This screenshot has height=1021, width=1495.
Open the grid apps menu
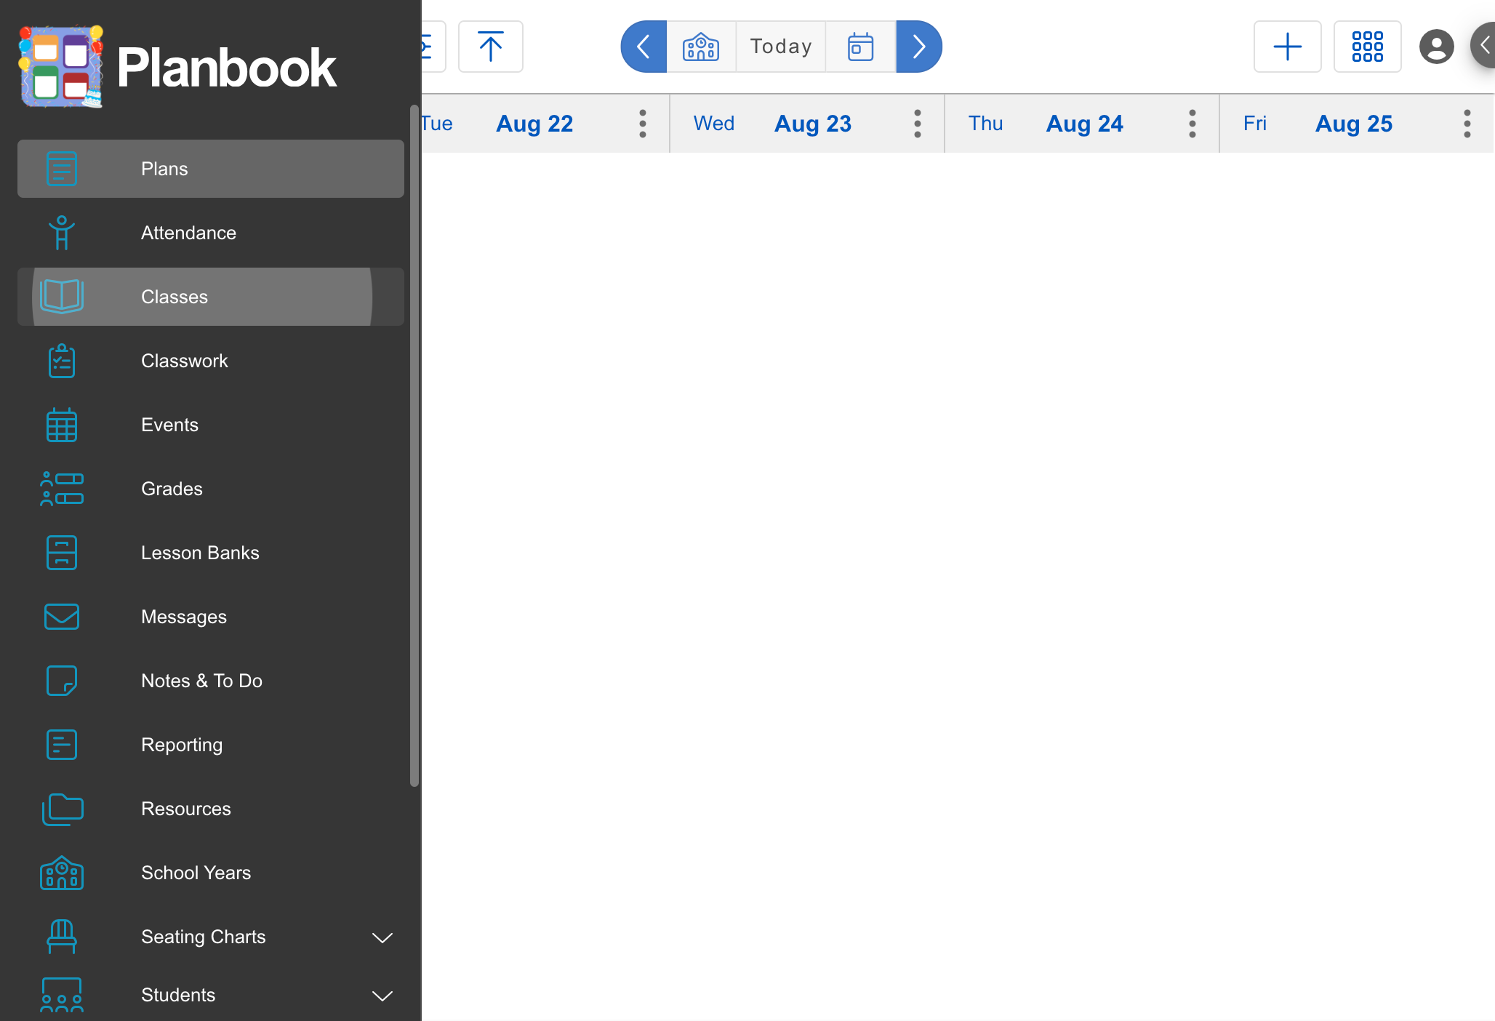(x=1368, y=47)
